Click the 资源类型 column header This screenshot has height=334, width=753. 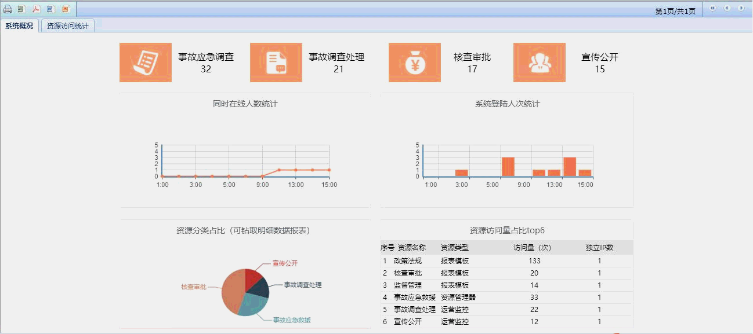tap(455, 248)
